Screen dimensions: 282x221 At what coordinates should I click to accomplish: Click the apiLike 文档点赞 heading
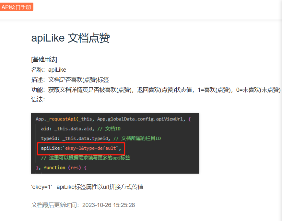pos(70,38)
